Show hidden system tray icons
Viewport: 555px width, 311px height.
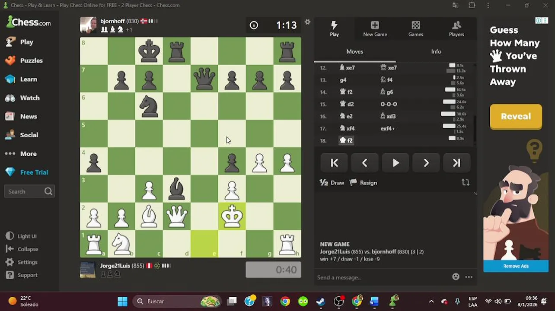(x=431, y=301)
